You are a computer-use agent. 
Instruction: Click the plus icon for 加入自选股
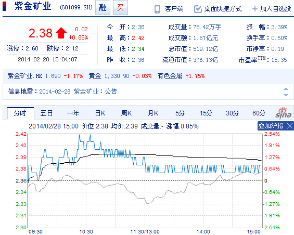click(255, 9)
